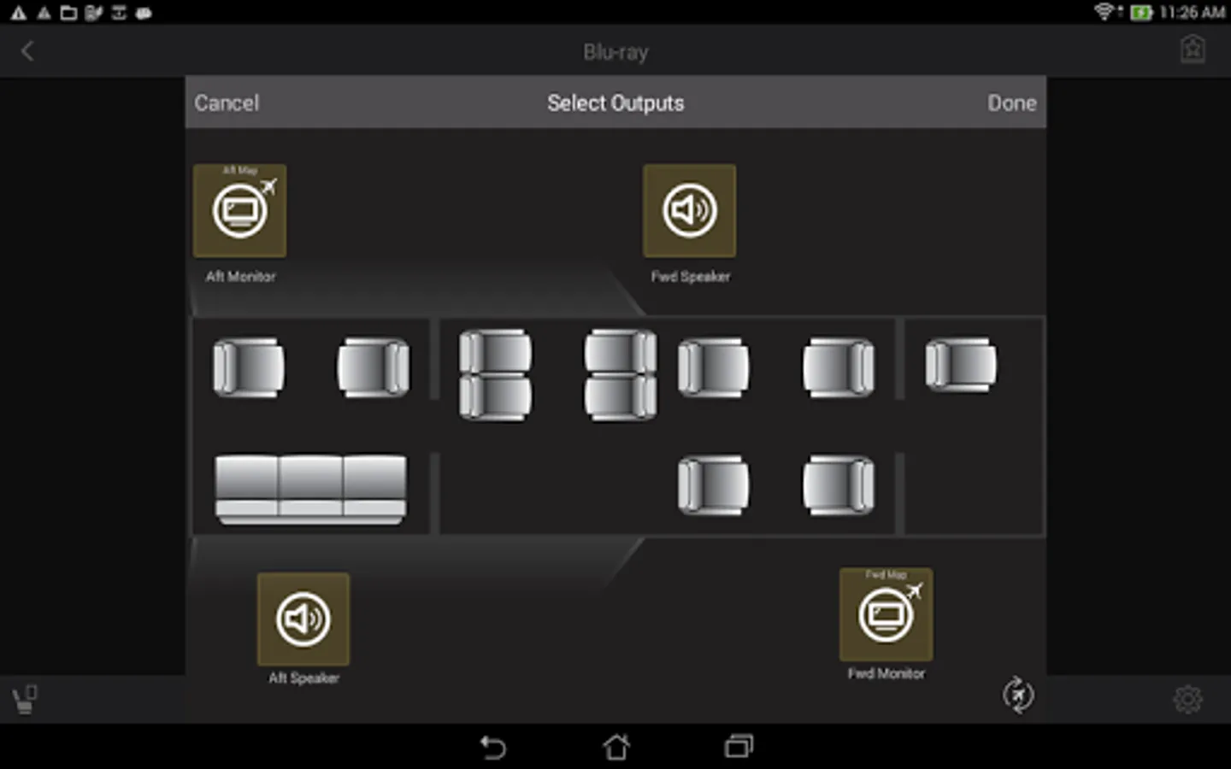Select the Aft Speaker output icon
1231x769 pixels.
click(x=303, y=619)
